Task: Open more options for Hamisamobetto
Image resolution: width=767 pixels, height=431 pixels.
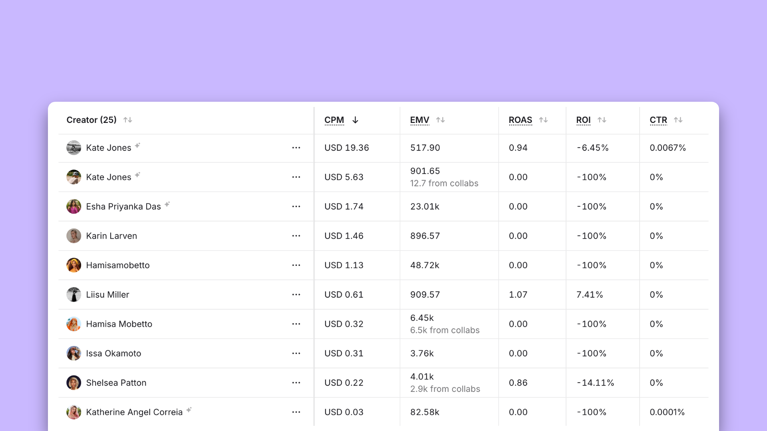Action: coord(296,265)
